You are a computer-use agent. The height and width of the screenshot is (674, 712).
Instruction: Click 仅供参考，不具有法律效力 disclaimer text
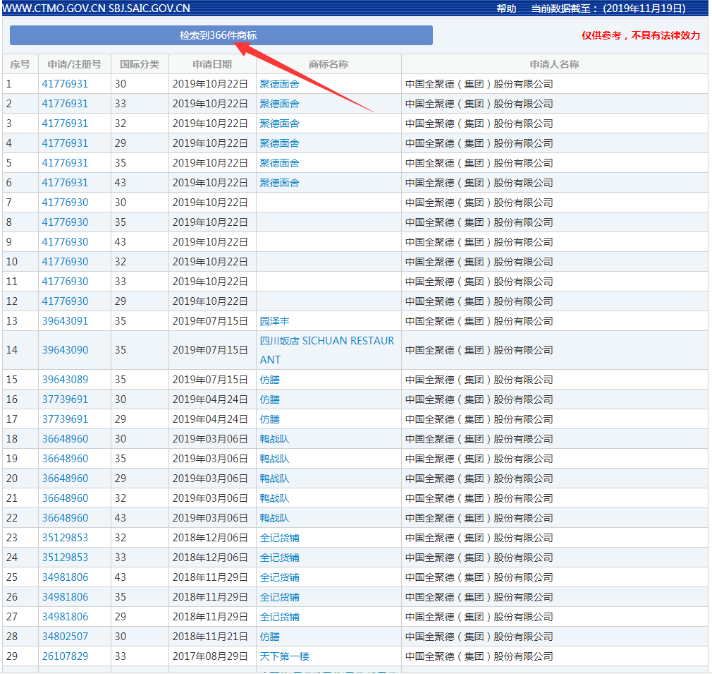pos(641,35)
